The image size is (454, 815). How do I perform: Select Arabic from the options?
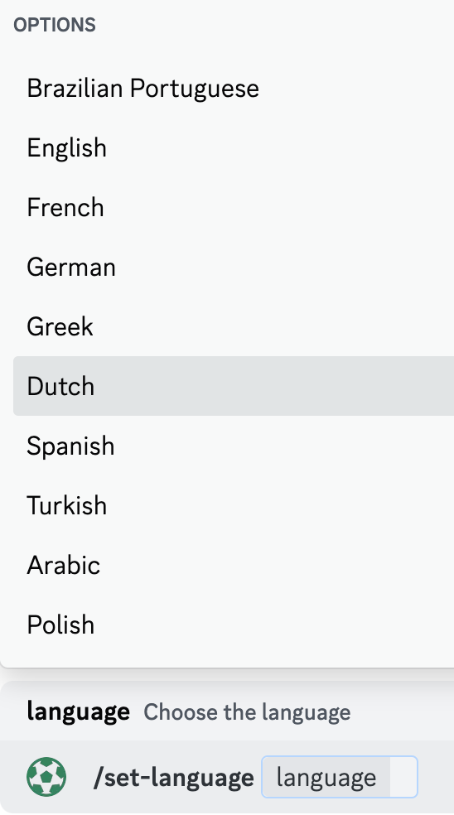tap(234, 565)
